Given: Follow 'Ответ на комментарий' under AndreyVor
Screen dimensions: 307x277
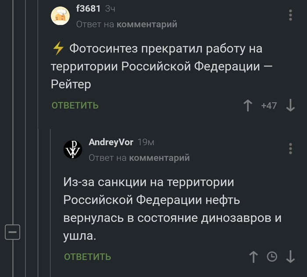Looking at the screenshot, I should pos(139,158).
